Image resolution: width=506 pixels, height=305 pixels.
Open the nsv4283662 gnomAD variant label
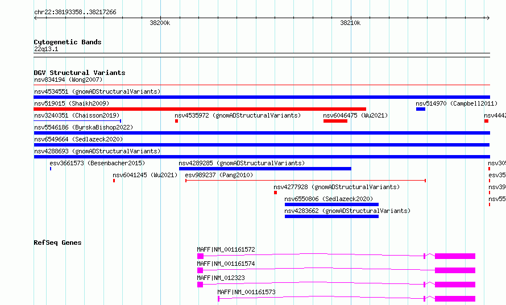point(347,211)
